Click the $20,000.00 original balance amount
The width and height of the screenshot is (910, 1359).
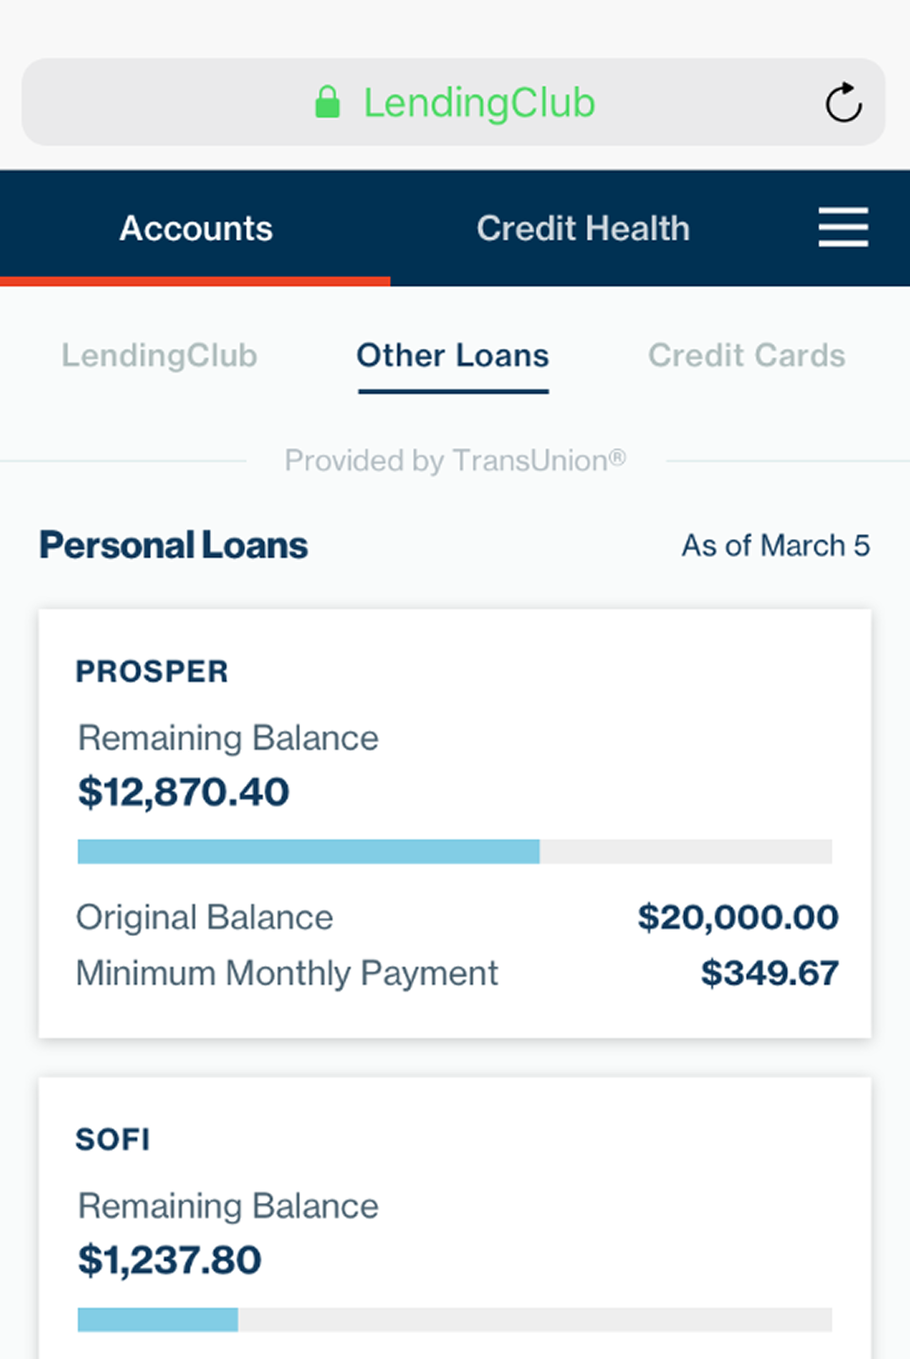[738, 917]
